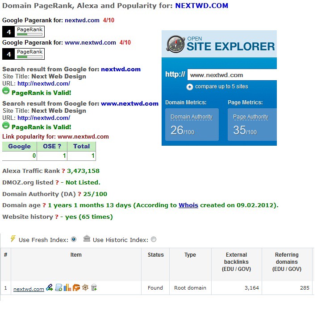Click the PageRank 4 badge under www.nextwd.com 4/10
317x311 pixels.
click(x=24, y=54)
